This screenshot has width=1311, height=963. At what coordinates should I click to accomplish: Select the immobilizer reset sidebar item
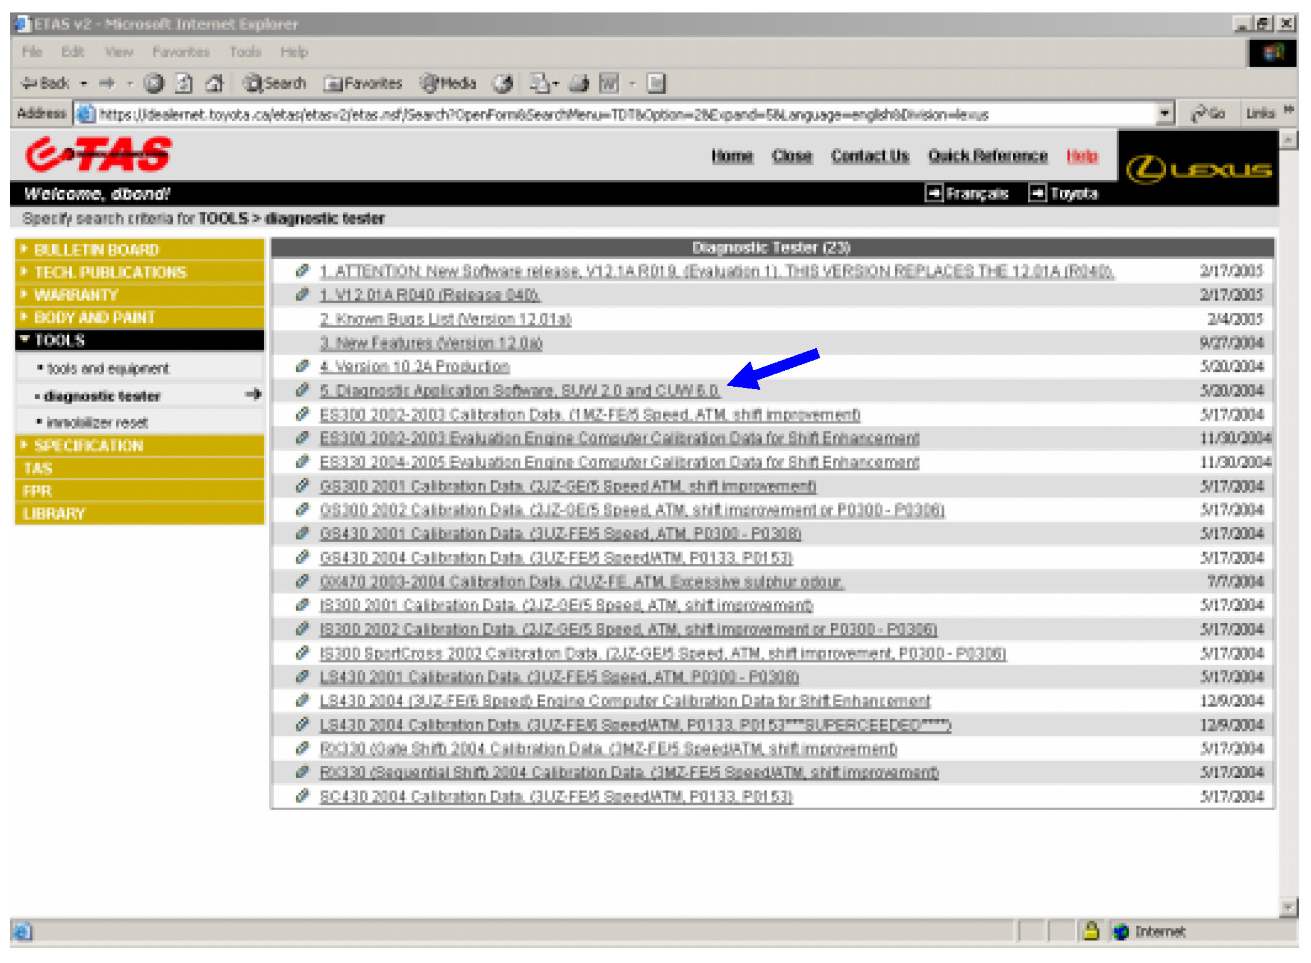(x=97, y=422)
